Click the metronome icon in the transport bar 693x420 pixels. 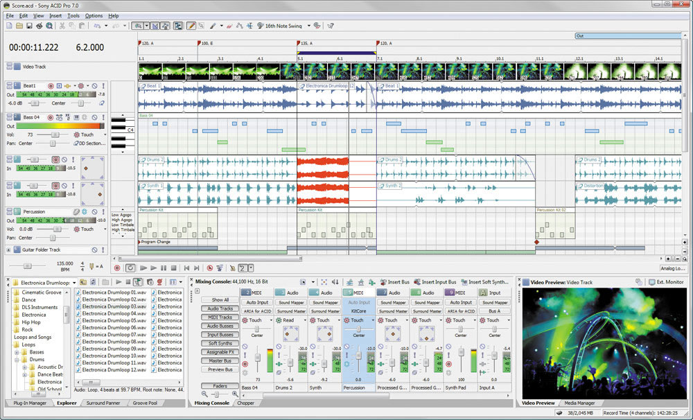232,269
